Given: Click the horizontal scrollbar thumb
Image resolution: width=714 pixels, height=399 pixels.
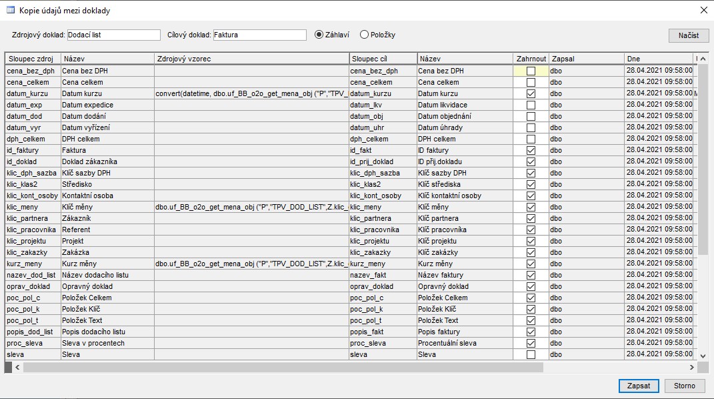Looking at the screenshot, I should [283, 367].
